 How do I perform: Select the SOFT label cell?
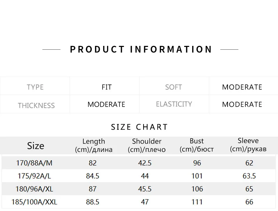(x=173, y=87)
